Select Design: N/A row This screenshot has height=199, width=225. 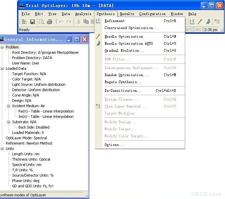point(22,101)
